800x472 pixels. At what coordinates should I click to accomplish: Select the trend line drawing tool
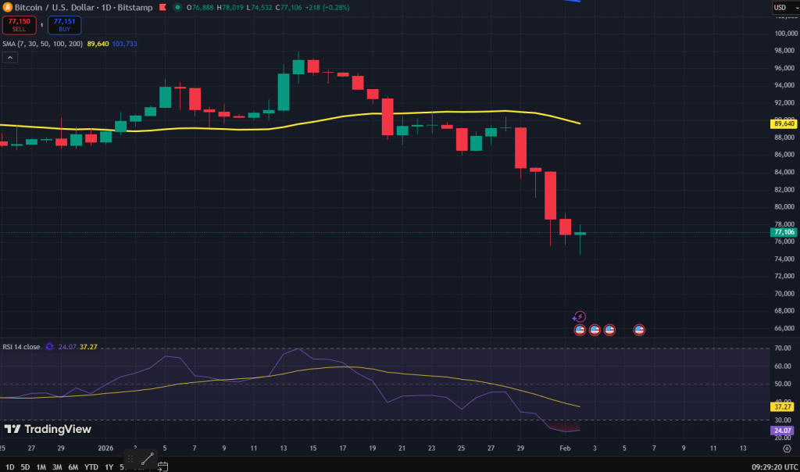pos(148,459)
